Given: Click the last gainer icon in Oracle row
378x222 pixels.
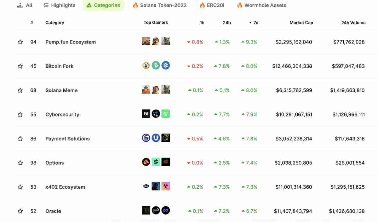Looking at the screenshot, I should [x=166, y=210].
